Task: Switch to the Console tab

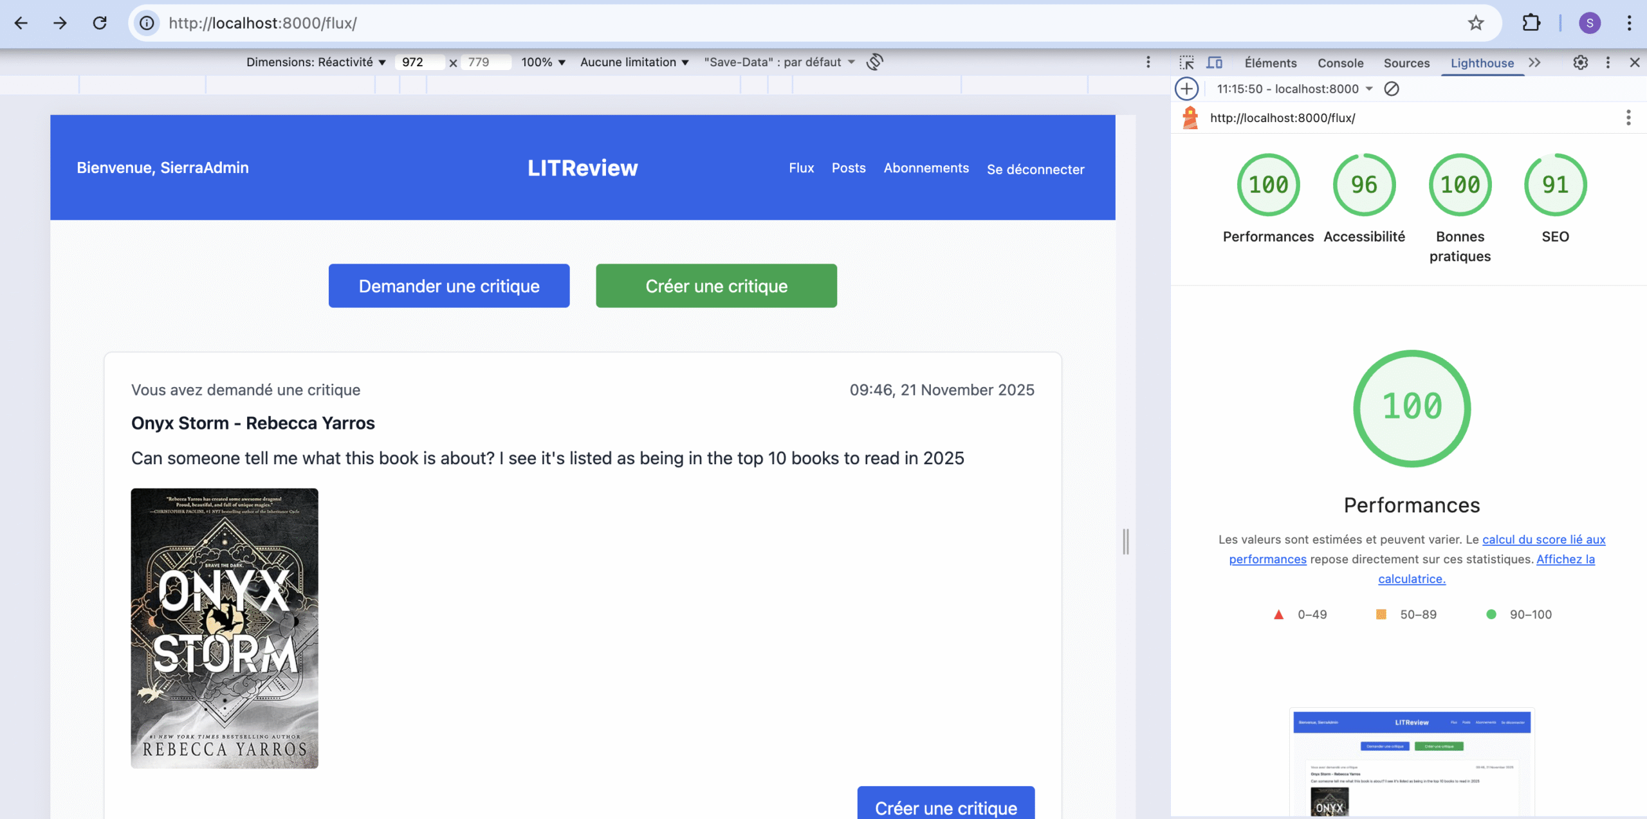Action: (1340, 63)
